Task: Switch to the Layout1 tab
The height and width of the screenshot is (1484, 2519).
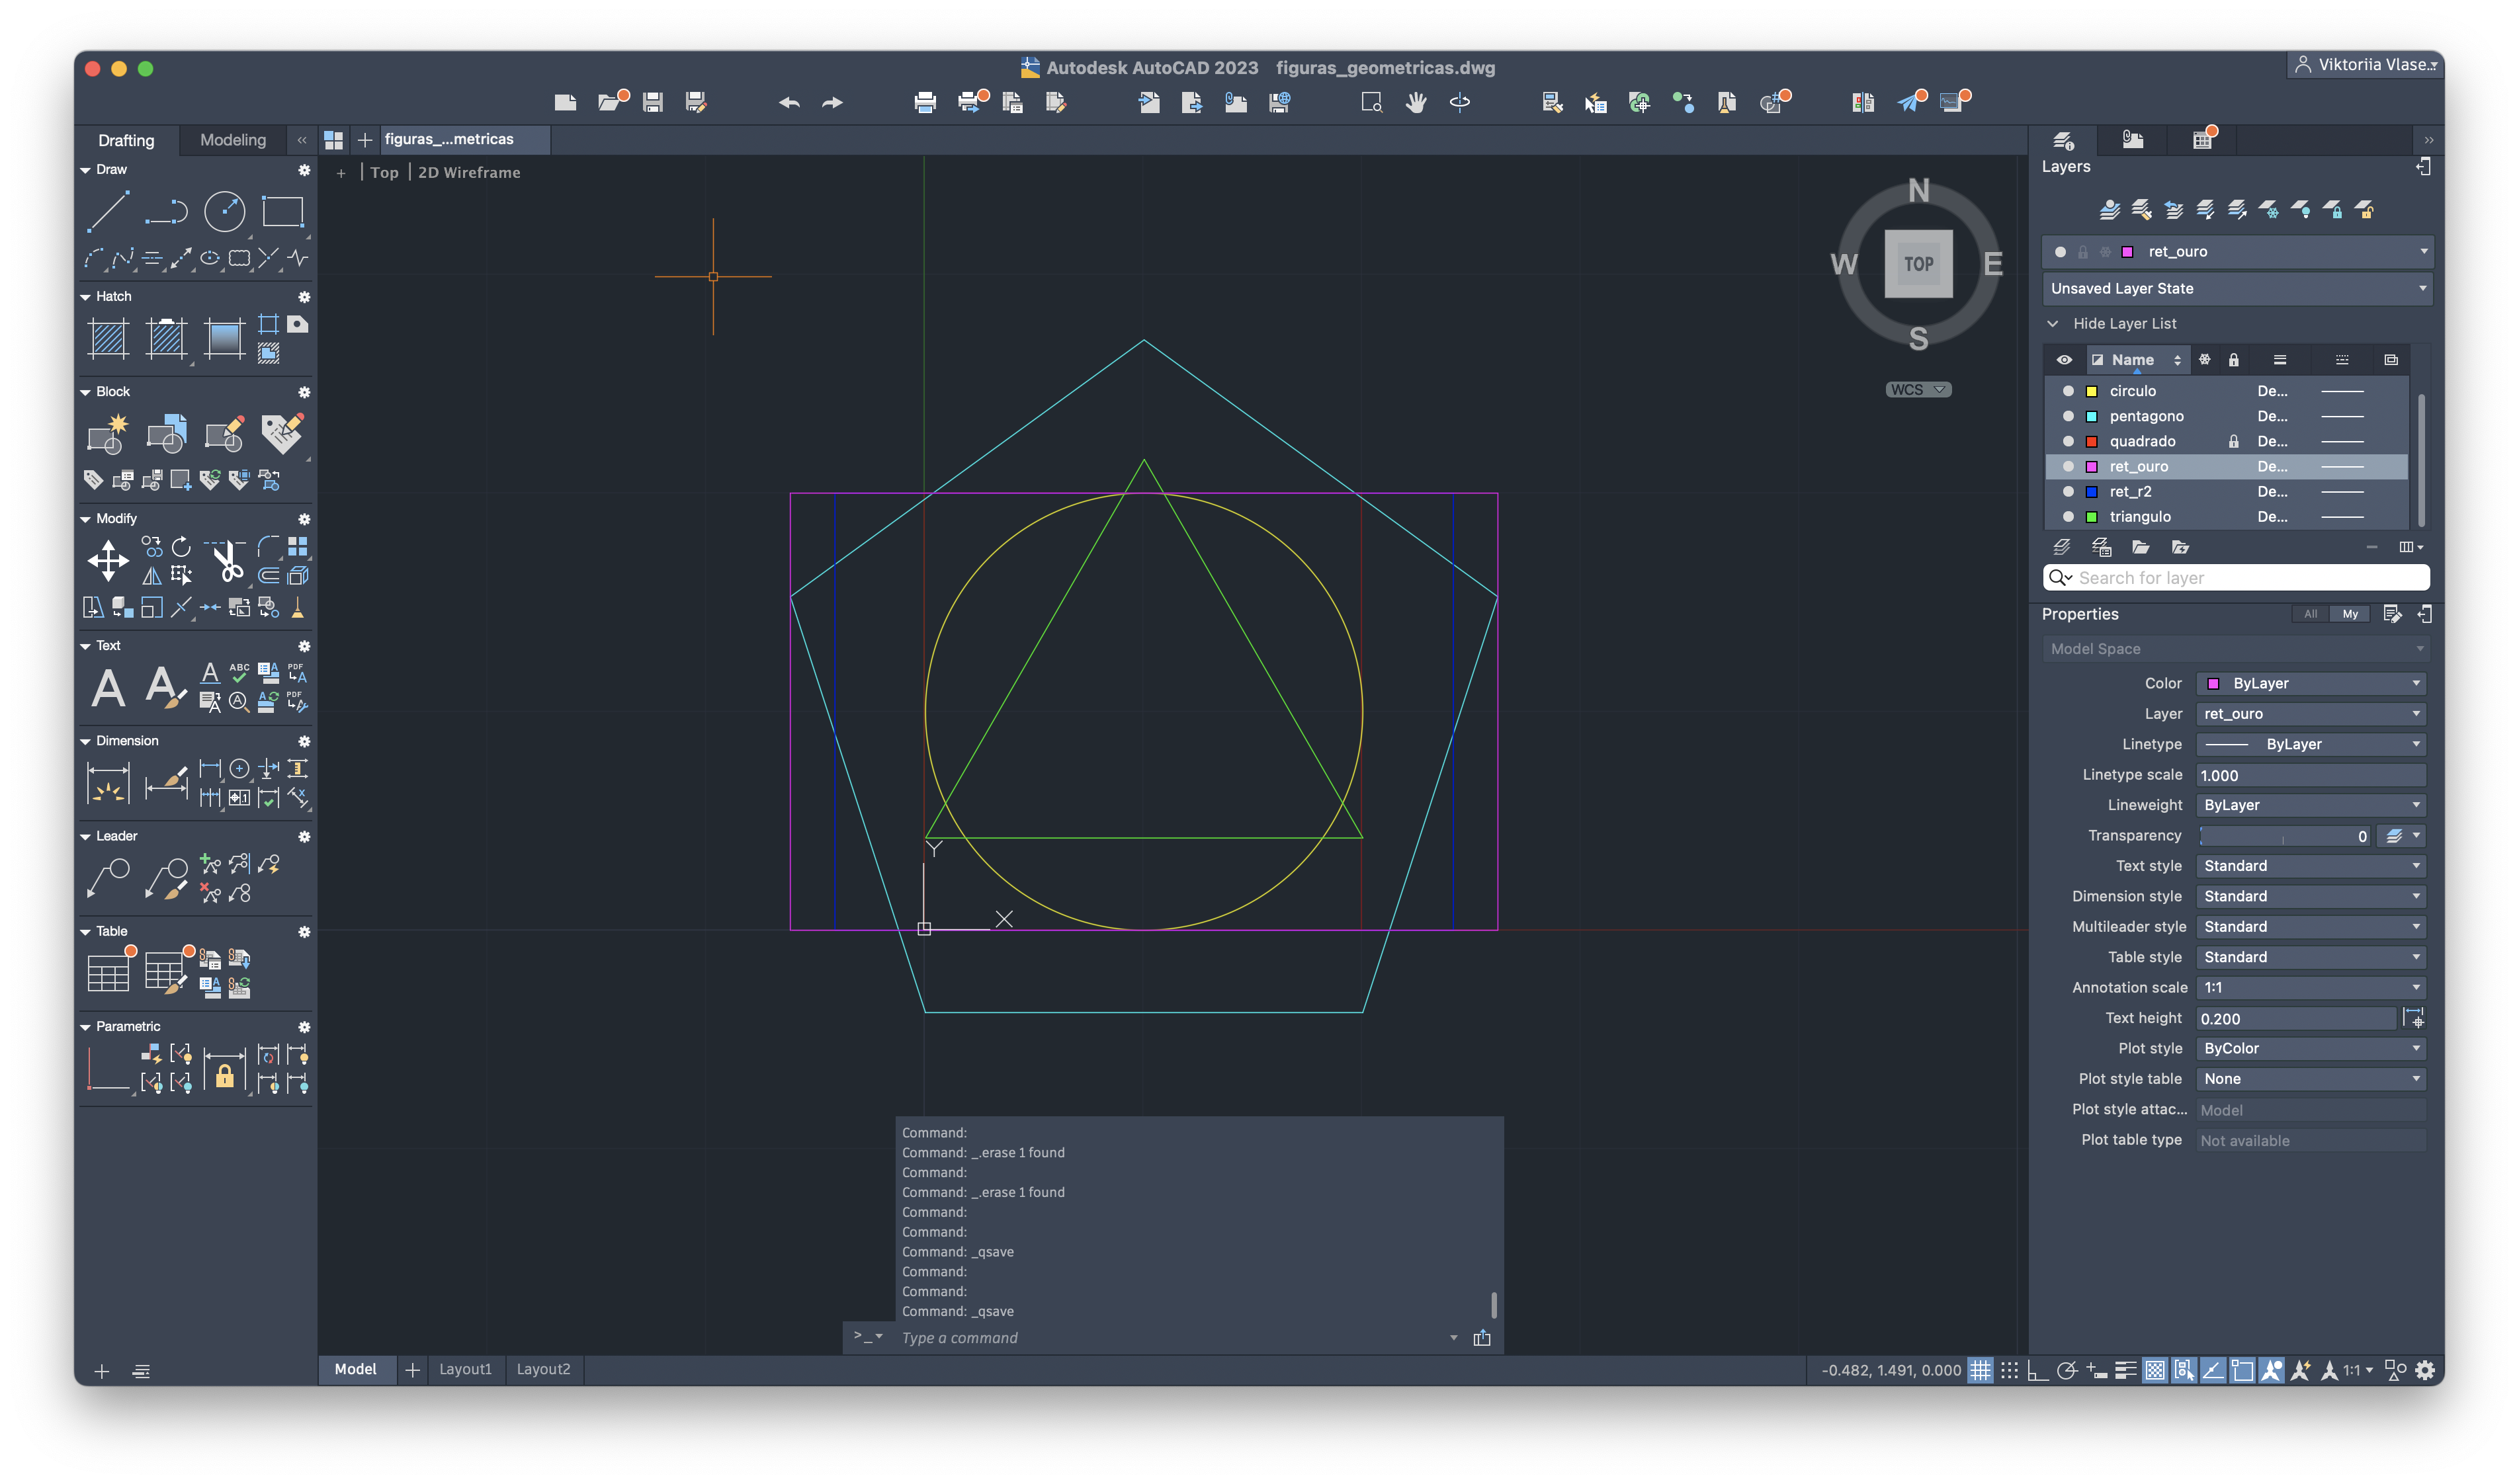Action: [465, 1369]
